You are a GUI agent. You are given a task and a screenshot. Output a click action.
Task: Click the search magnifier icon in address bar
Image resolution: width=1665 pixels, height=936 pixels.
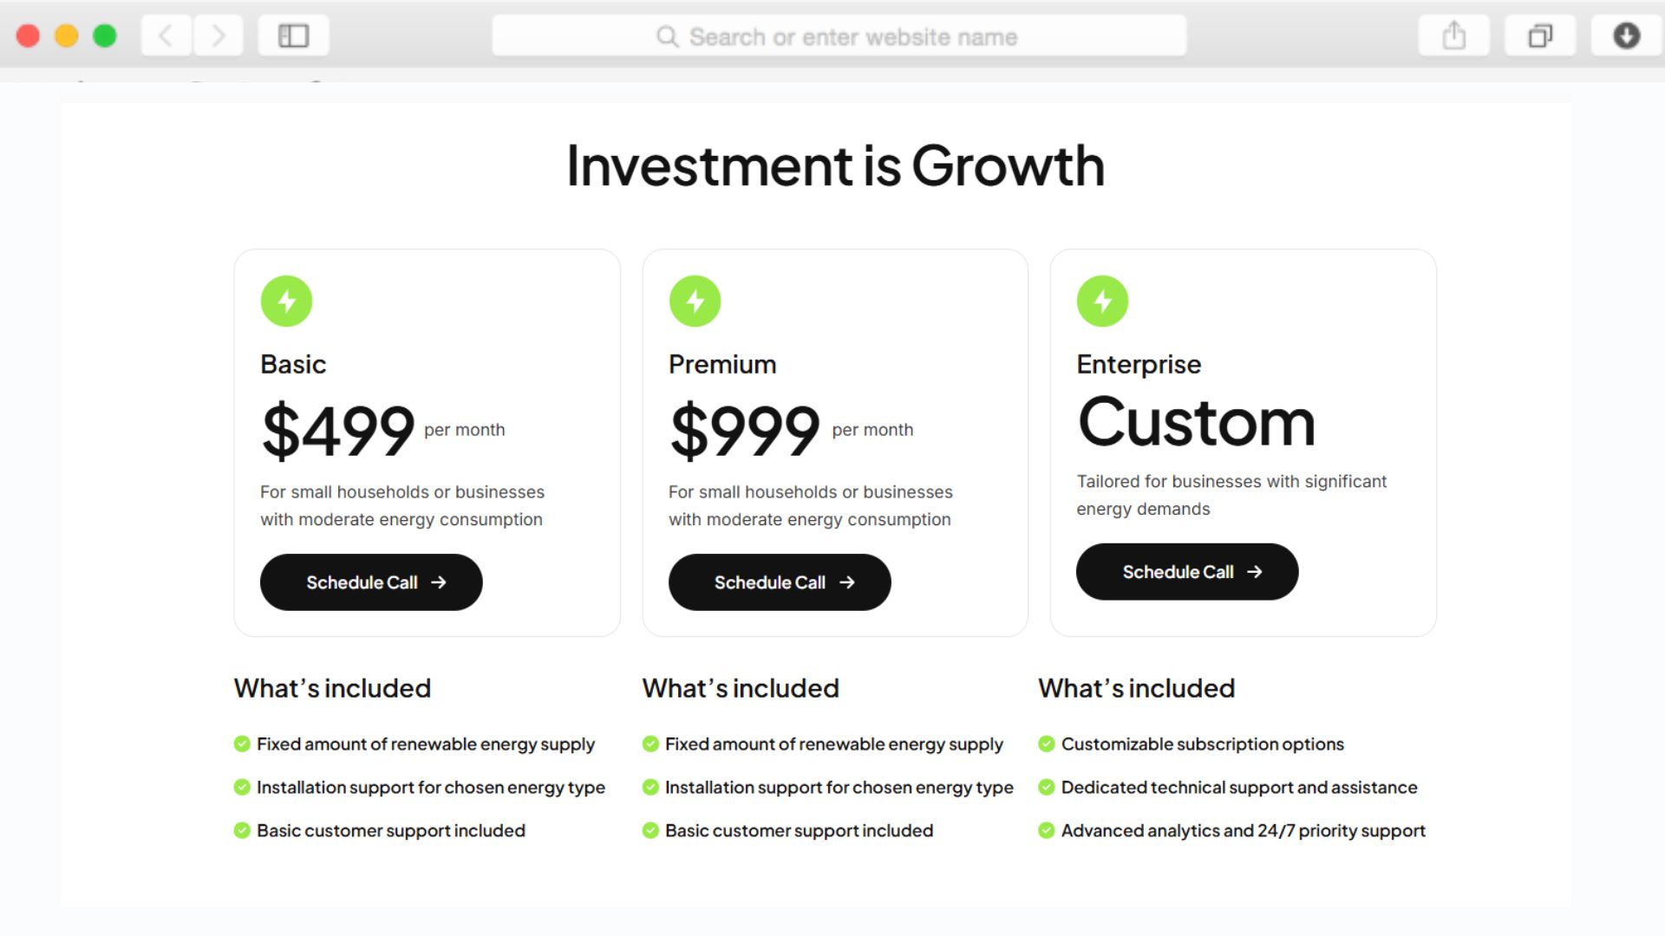pyautogui.click(x=667, y=36)
